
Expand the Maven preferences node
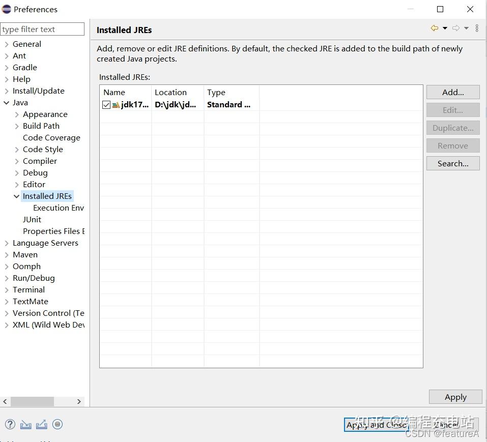coord(7,255)
